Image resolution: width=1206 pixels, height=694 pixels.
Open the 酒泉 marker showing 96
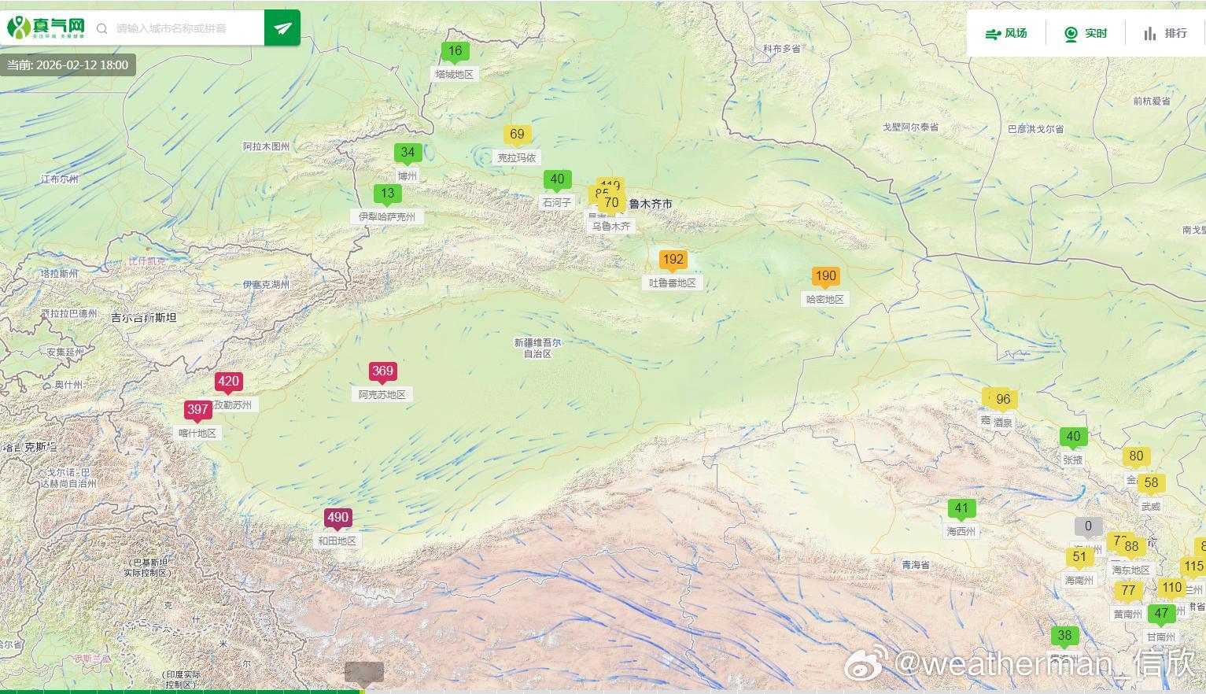tap(1003, 401)
